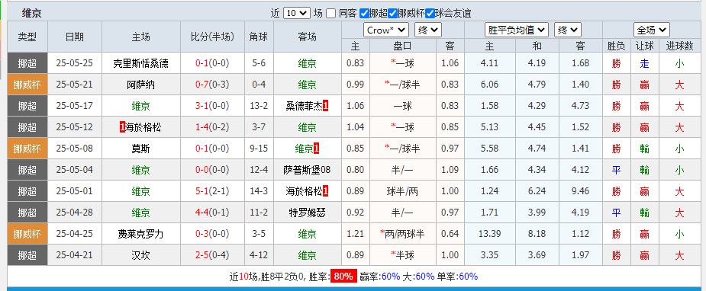The height and width of the screenshot is (291, 706).
Task: Open the 终 dropdown beside Crow*
Action: [427, 30]
